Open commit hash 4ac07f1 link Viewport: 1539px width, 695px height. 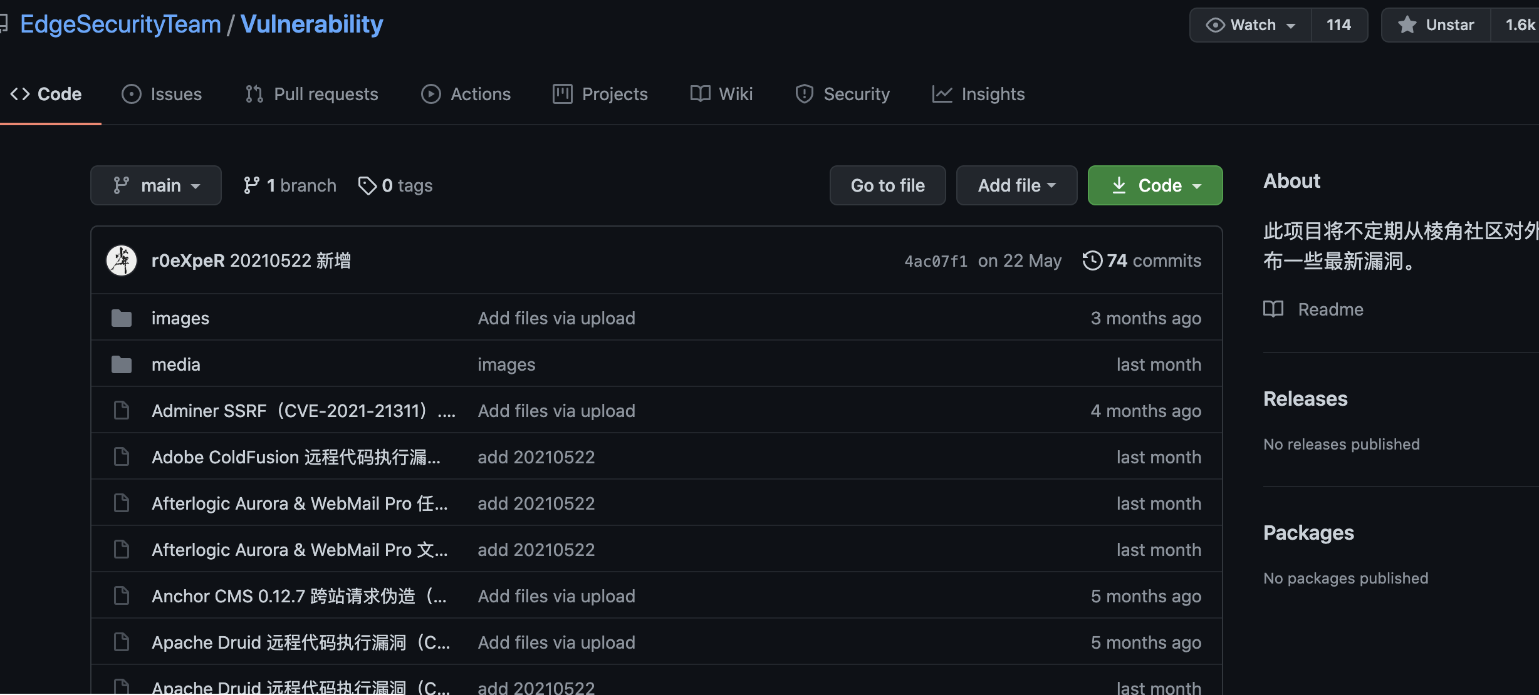point(936,261)
